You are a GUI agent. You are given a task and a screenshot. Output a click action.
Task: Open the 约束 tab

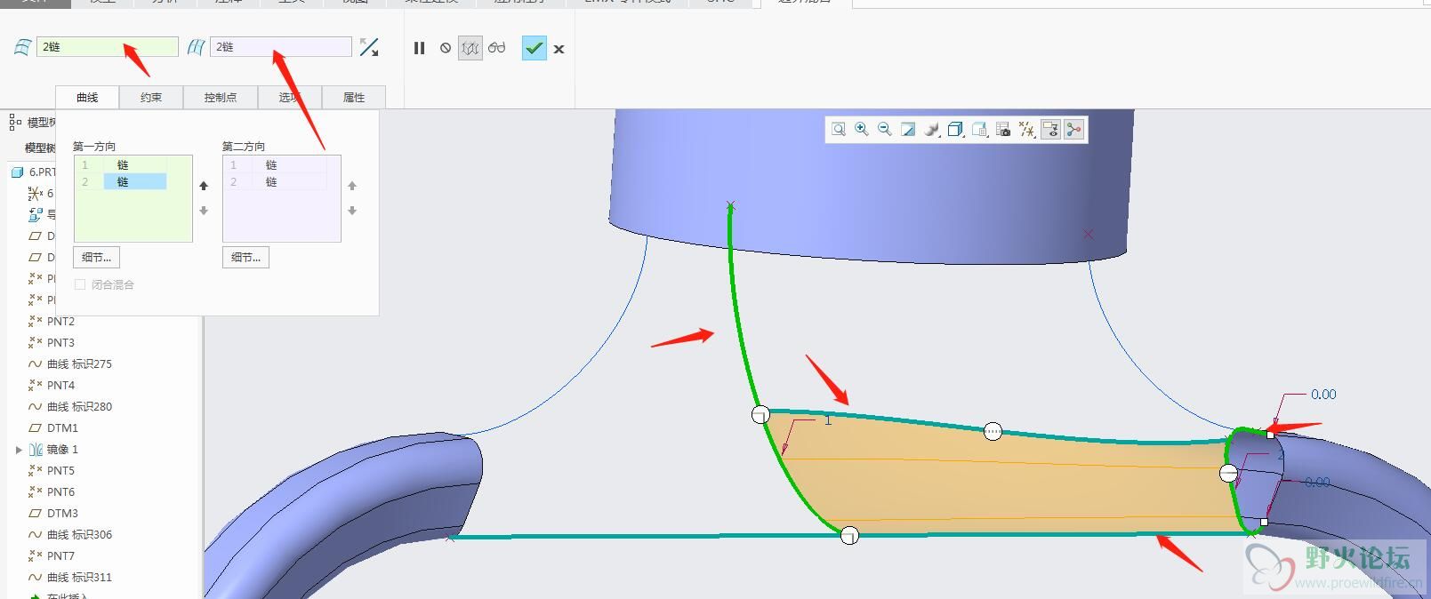(151, 97)
